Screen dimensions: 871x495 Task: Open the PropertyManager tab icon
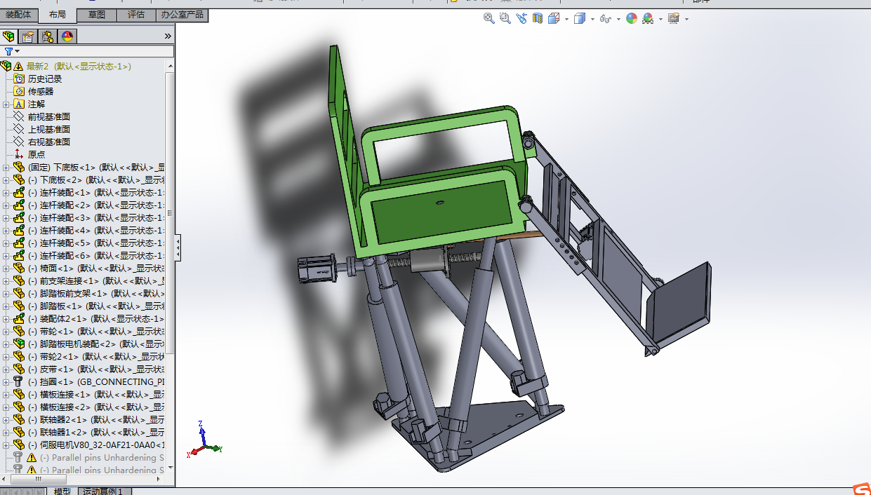tap(28, 36)
